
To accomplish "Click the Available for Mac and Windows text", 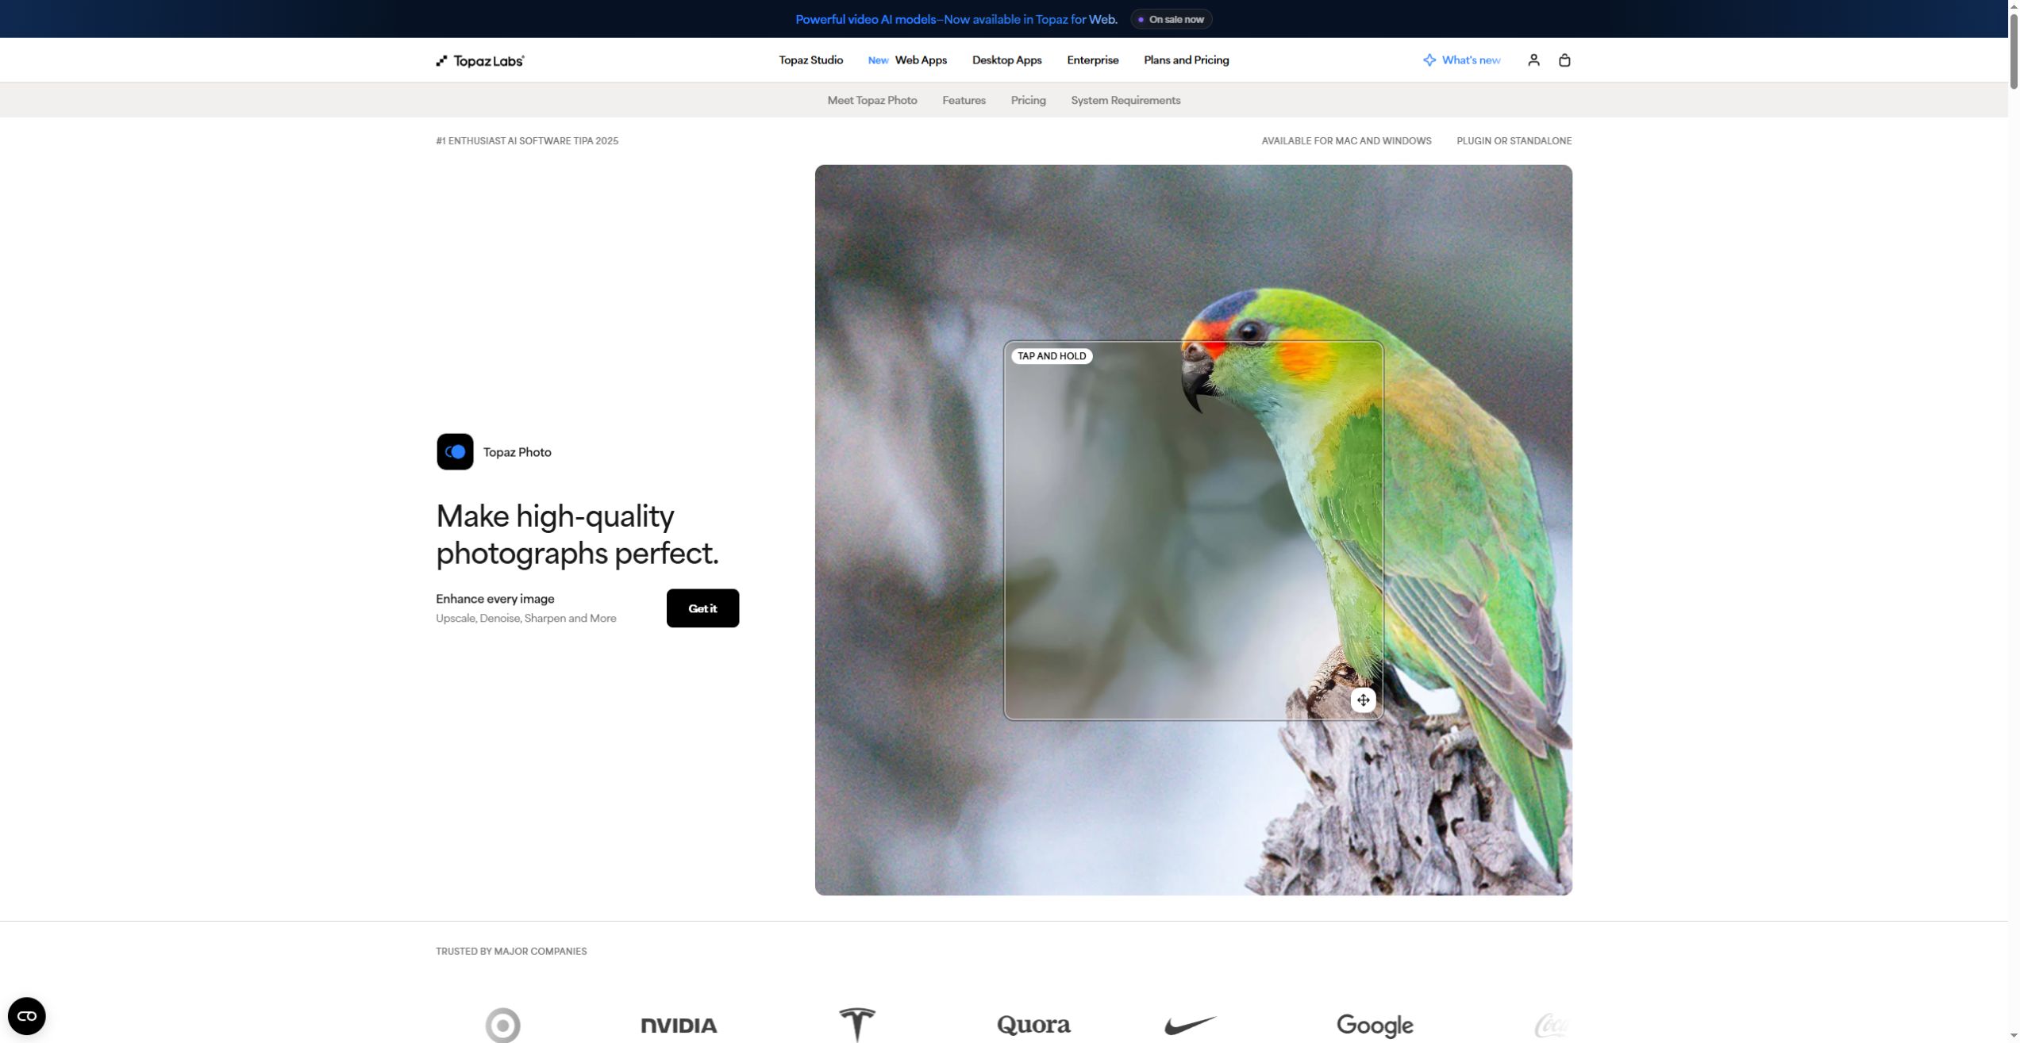I will pos(1346,141).
